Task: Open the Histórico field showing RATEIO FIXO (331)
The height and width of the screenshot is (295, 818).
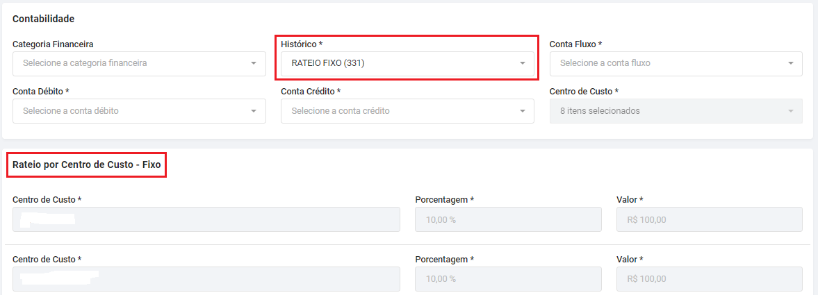Action: [400, 63]
